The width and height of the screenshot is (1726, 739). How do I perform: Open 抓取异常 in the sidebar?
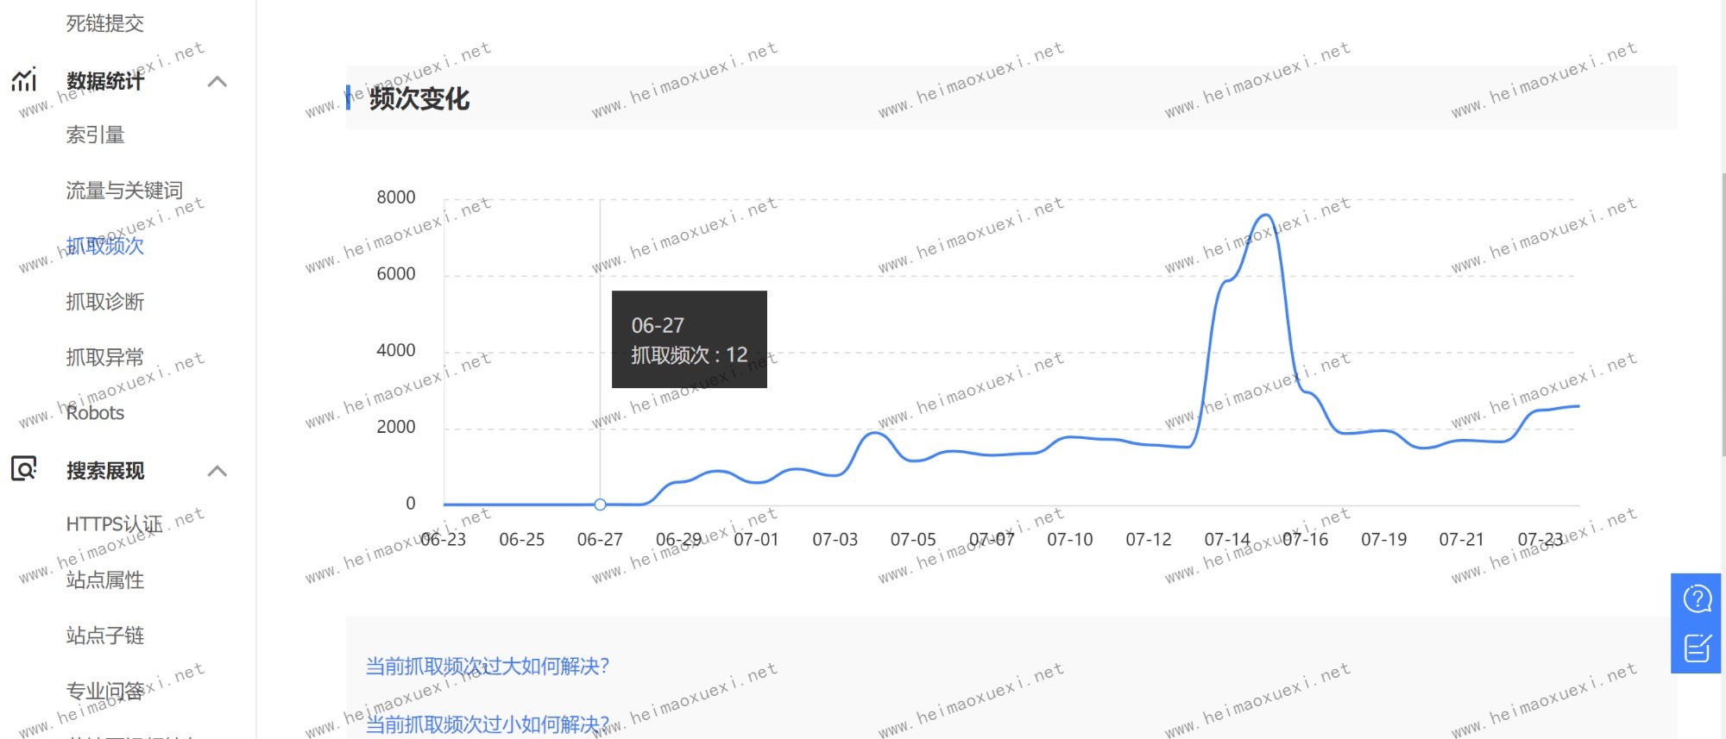105,357
